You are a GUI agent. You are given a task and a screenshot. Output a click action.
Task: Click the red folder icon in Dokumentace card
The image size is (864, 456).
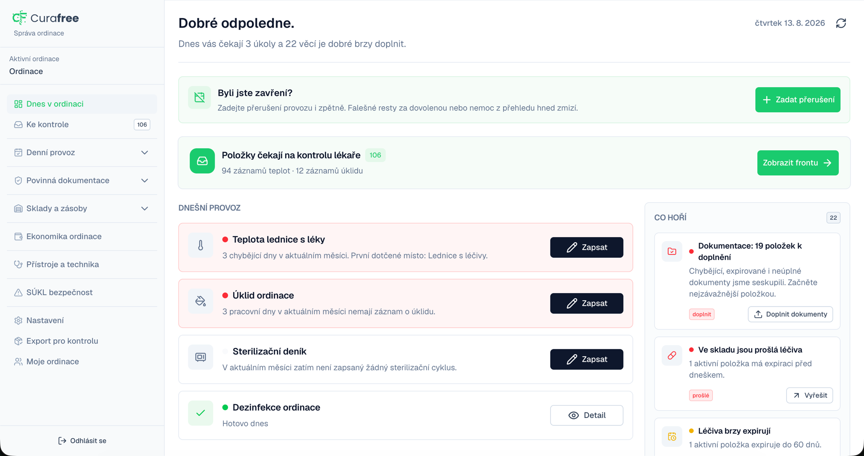(672, 251)
